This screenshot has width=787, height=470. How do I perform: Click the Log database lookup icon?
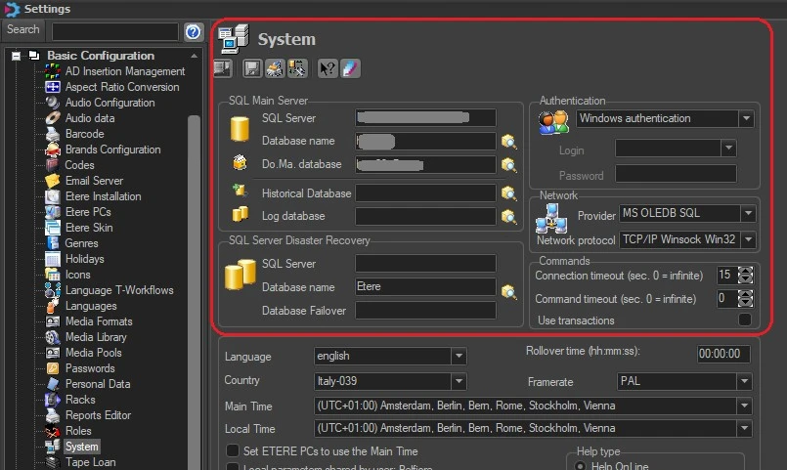(x=508, y=216)
